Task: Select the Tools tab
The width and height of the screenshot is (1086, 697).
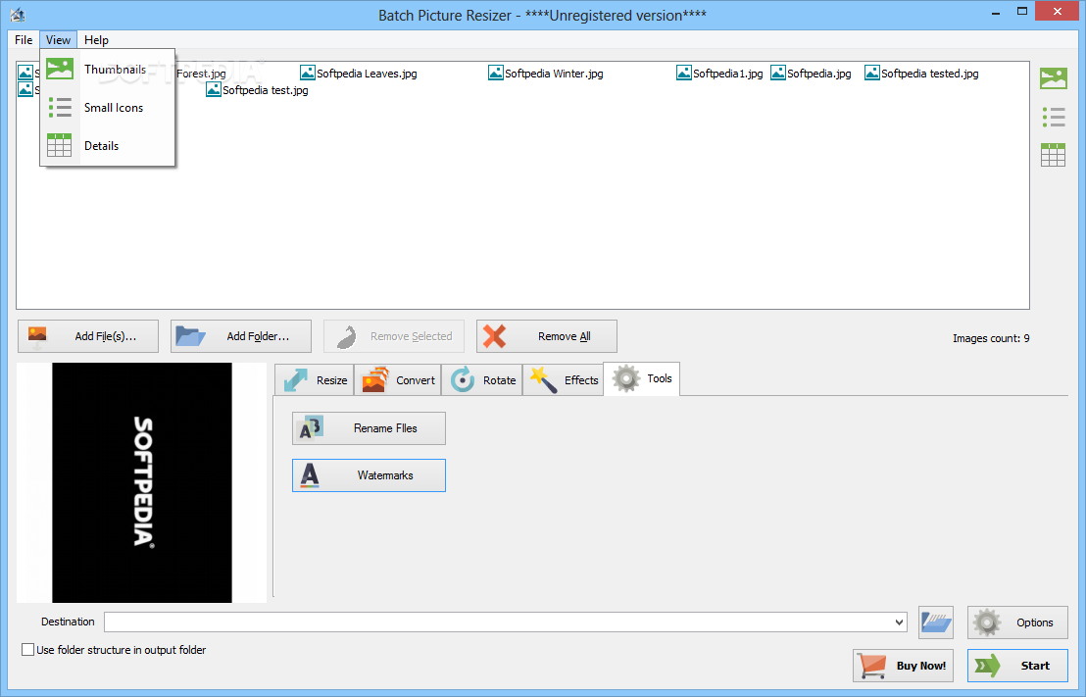Action: pos(641,378)
